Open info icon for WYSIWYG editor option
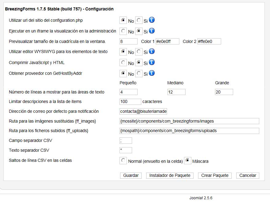 [152, 51]
